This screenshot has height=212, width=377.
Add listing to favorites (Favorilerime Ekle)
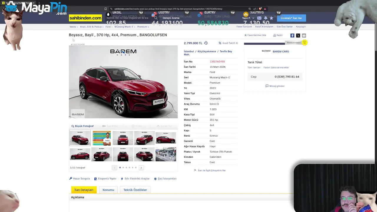(255, 35)
